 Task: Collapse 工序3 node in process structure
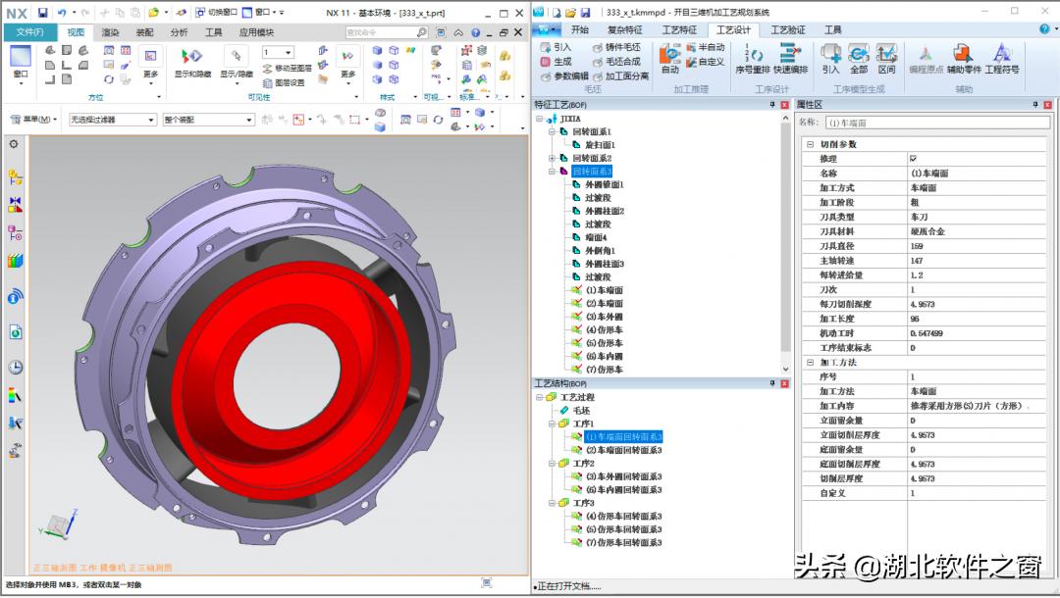click(x=553, y=504)
